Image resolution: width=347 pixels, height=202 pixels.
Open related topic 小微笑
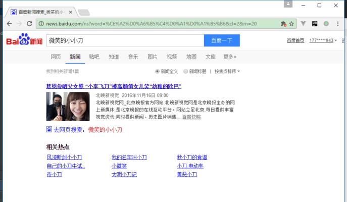click(119, 166)
